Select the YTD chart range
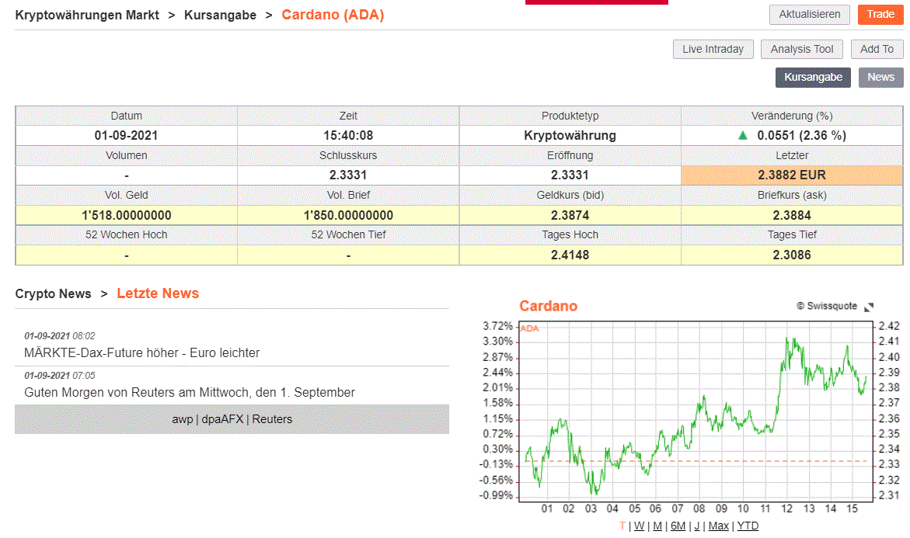This screenshot has width=910, height=538. pyautogui.click(x=748, y=526)
